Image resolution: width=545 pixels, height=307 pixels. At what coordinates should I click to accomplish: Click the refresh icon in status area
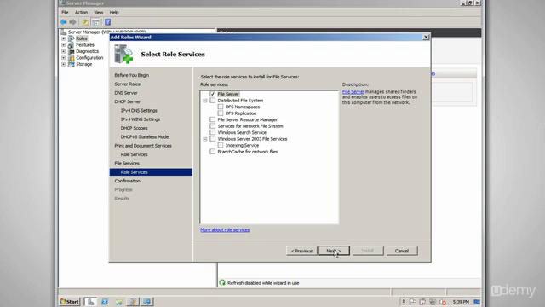click(x=222, y=282)
